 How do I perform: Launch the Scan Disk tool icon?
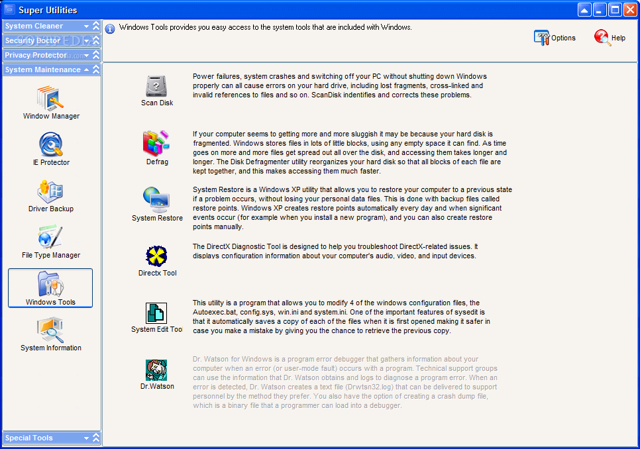click(157, 86)
